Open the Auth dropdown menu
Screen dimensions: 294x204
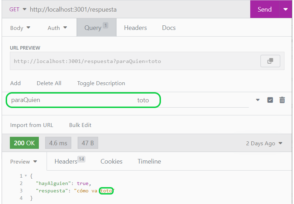(x=57, y=27)
